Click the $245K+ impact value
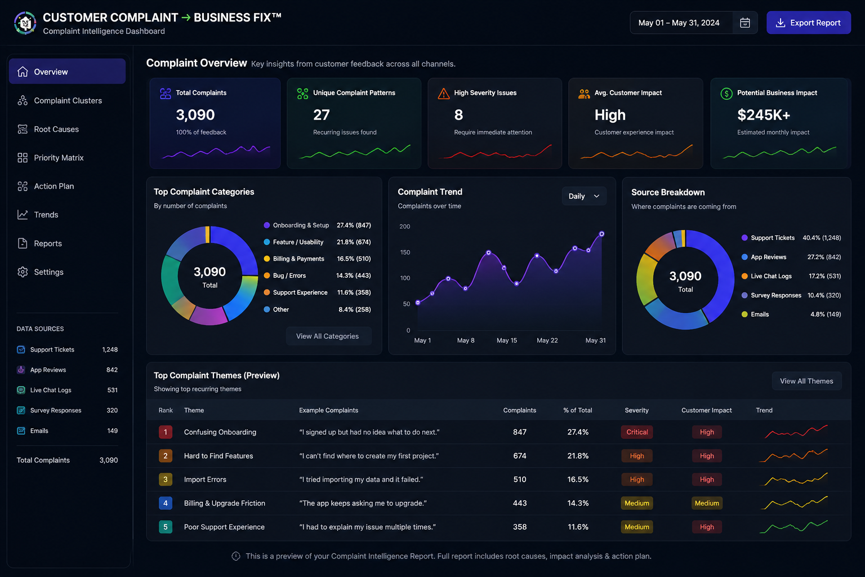Image resolution: width=865 pixels, height=577 pixels. tap(764, 115)
